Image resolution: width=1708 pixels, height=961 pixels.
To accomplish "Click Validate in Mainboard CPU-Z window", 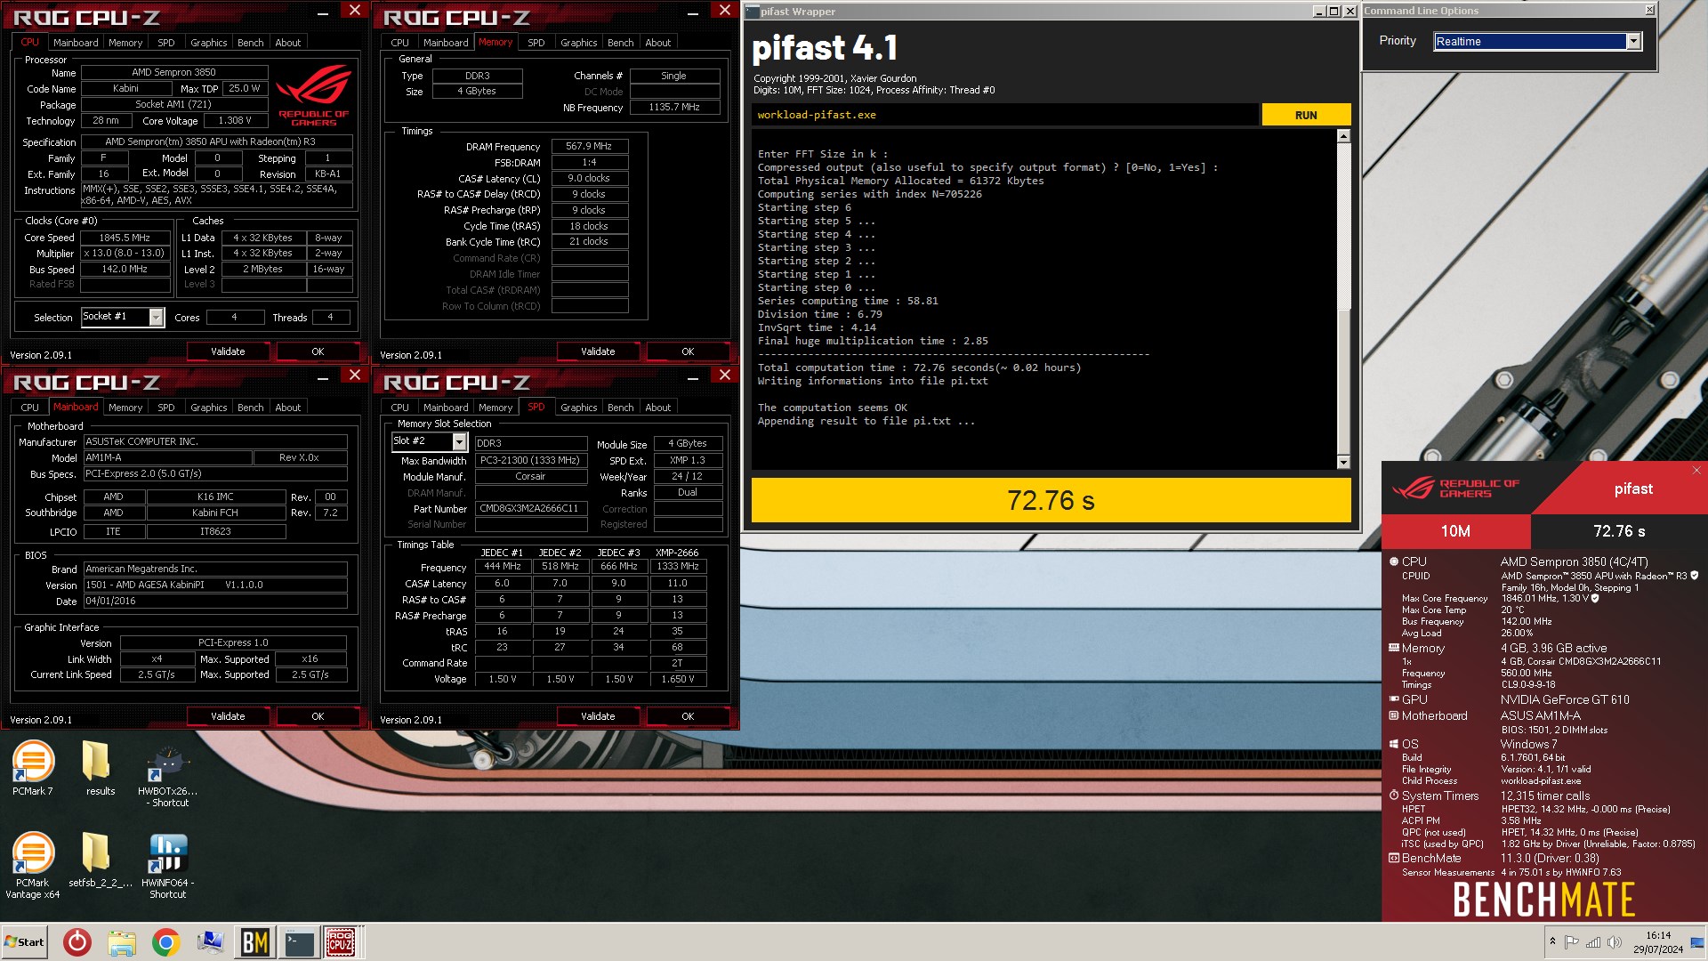I will click(228, 716).
